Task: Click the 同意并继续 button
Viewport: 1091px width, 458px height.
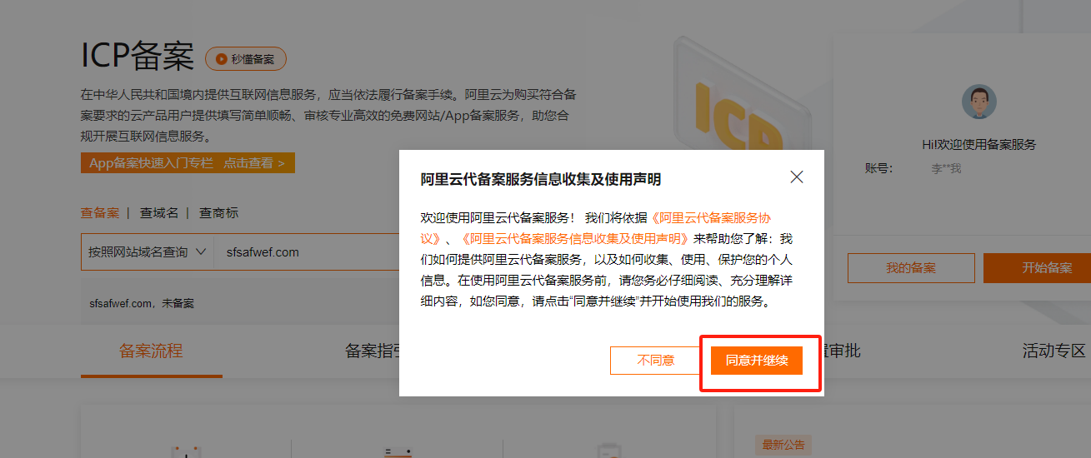Action: tap(757, 361)
